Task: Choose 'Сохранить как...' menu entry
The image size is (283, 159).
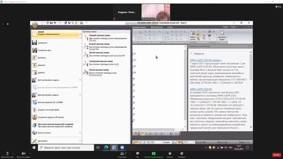Action: [x=56, y=50]
